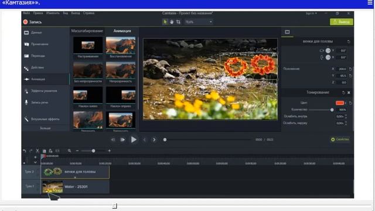375x211 pixels.
Task: Open the Данные media panel
Action: [46, 33]
